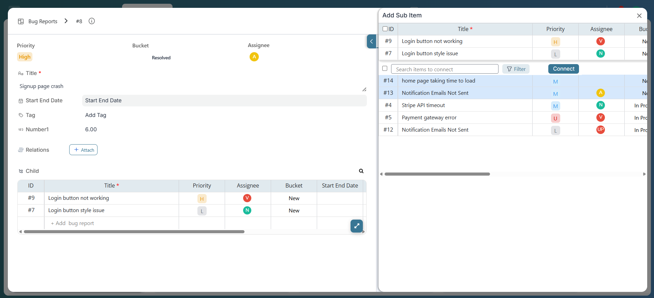The height and width of the screenshot is (298, 654).
Task: Click Bucket column header in Child table
Action: [x=294, y=186]
